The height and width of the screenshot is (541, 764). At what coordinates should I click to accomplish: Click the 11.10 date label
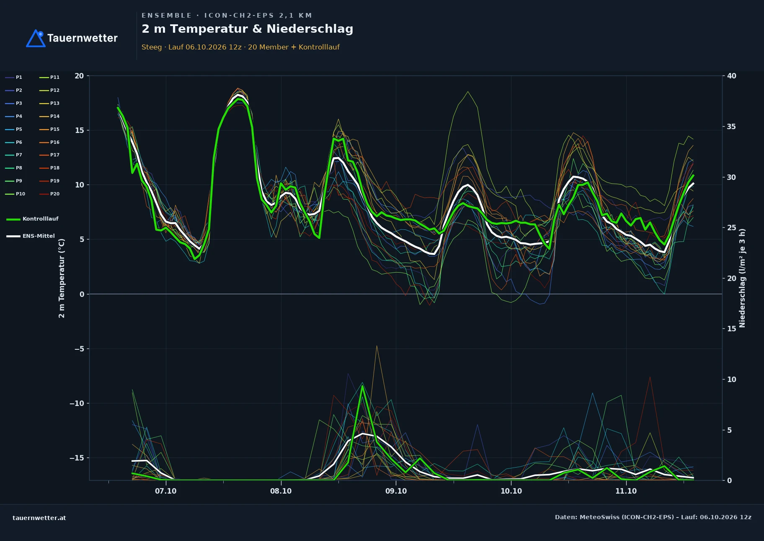(626, 491)
